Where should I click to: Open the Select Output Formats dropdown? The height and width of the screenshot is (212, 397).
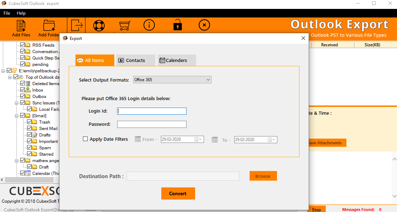[x=172, y=80]
